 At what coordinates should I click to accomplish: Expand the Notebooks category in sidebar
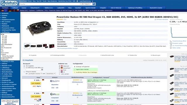pyautogui.click(x=5, y=13)
